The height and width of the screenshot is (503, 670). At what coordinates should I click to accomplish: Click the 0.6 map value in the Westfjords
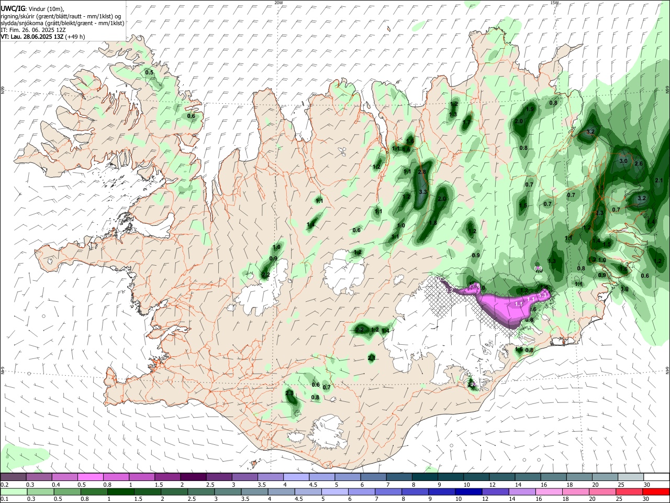pyautogui.click(x=191, y=116)
